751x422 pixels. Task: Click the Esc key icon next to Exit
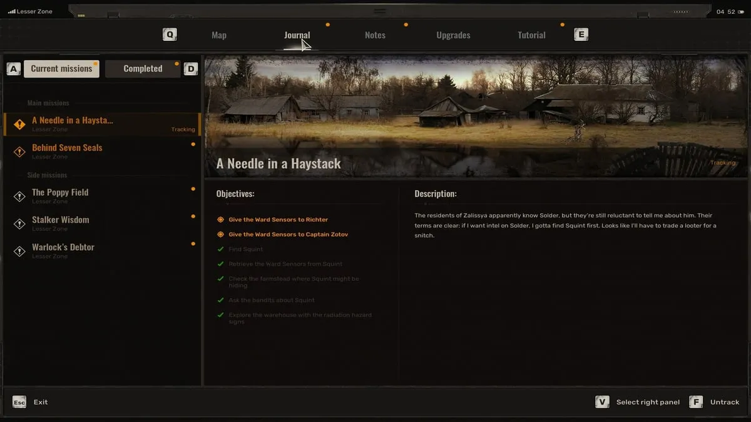[19, 402]
